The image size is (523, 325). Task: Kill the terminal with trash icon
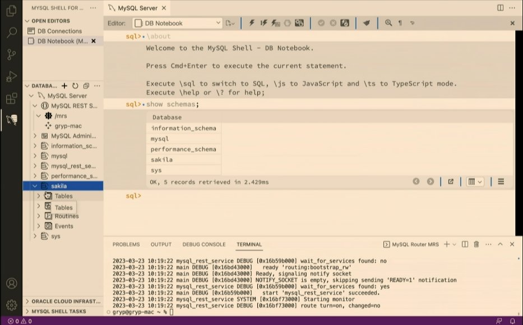pos(476,244)
